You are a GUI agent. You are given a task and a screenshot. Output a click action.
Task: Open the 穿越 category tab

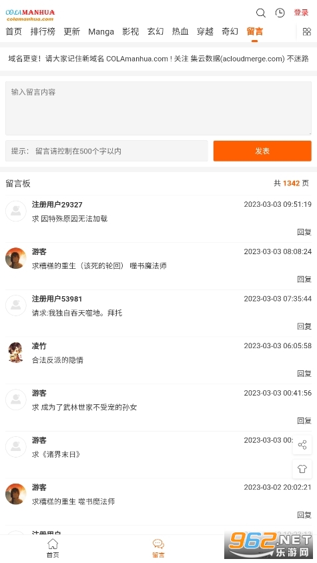point(205,31)
